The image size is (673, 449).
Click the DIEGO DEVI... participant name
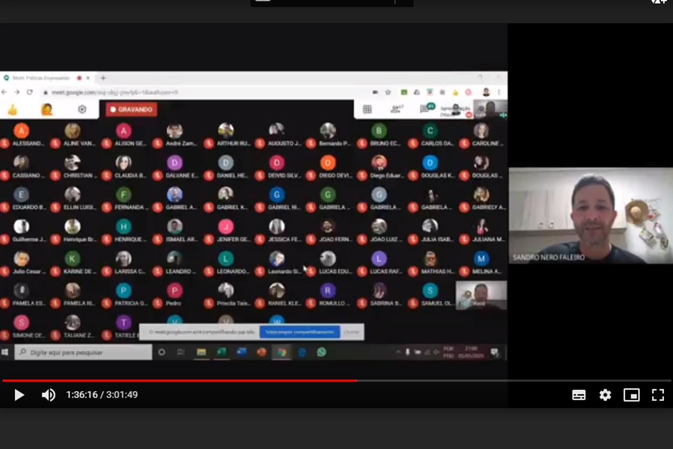[x=336, y=176]
